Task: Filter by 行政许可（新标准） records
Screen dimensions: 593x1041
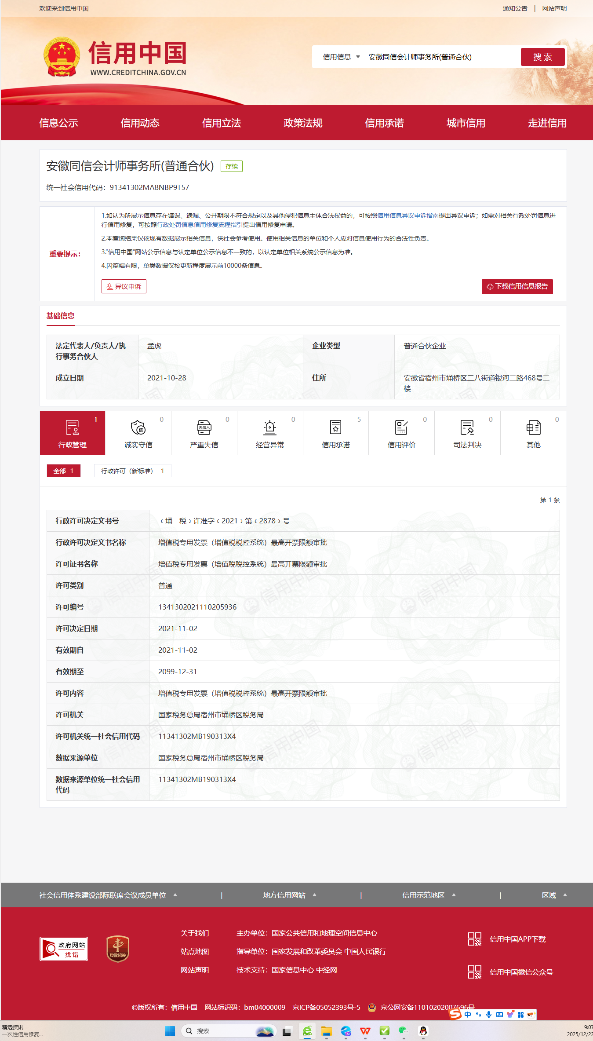Action: (x=132, y=471)
